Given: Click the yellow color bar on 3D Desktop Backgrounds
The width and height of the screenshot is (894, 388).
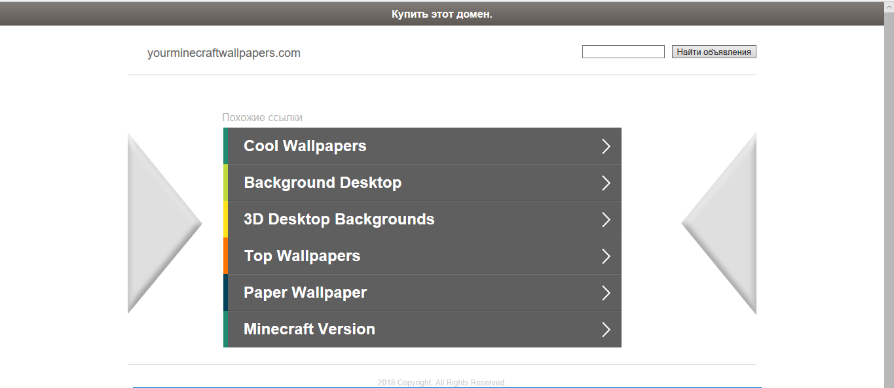Looking at the screenshot, I should [x=225, y=219].
